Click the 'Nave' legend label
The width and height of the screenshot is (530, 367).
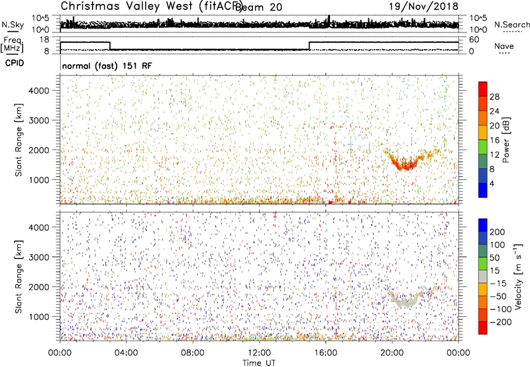504,46
